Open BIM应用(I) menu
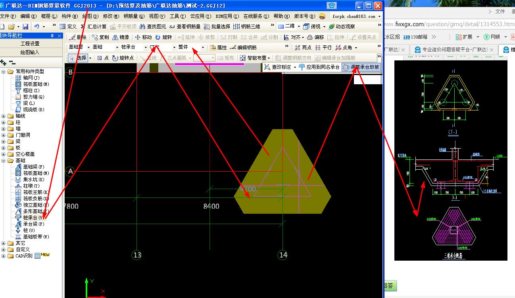Screen dimensions: 515x298 [x=227, y=16]
